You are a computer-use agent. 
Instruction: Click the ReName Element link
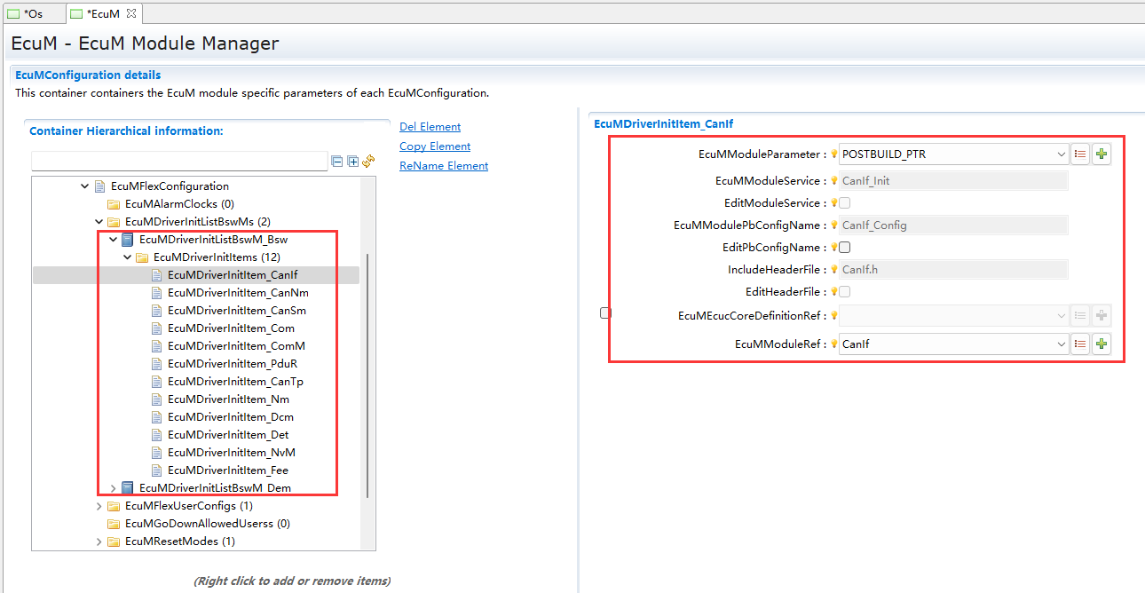tap(444, 166)
